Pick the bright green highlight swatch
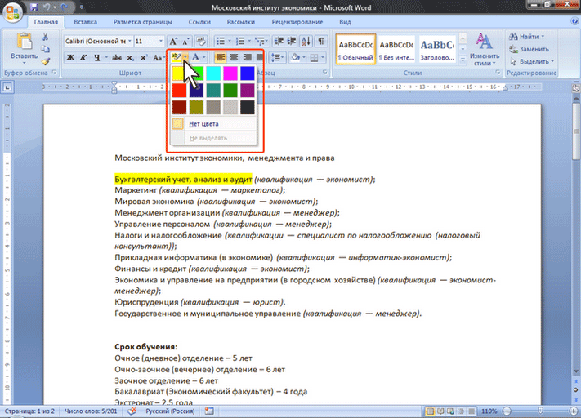 click(x=199, y=73)
